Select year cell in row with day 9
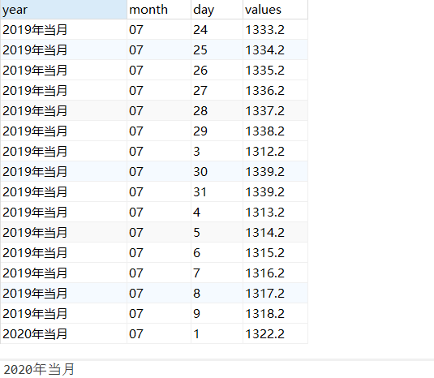Image resolution: width=434 pixels, height=378 pixels. tap(63, 313)
